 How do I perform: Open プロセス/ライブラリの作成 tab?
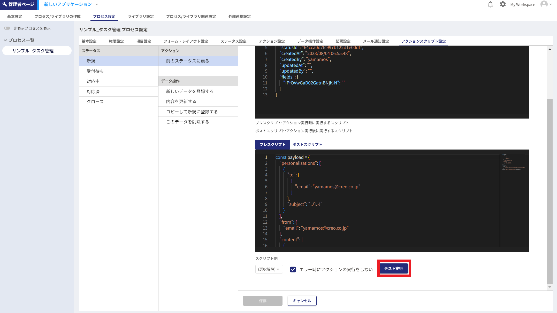[57, 16]
